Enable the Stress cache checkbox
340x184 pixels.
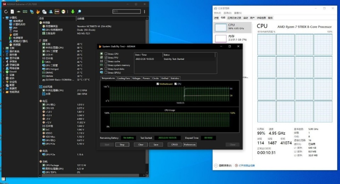click(106, 61)
